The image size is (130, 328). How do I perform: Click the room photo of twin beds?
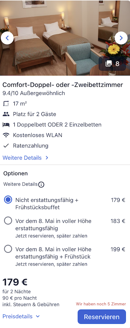(x=65, y=38)
